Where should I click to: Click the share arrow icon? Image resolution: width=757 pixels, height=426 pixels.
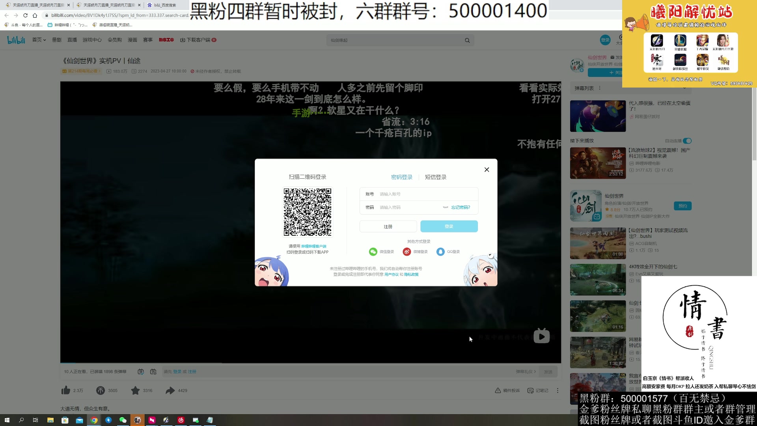point(170,390)
